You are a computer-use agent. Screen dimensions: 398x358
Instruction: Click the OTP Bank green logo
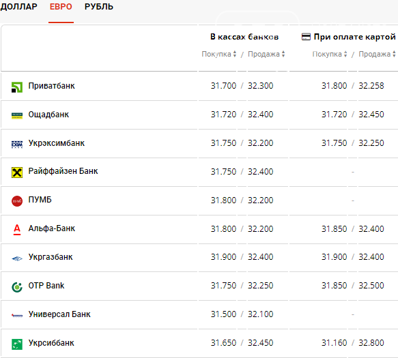[17, 287]
